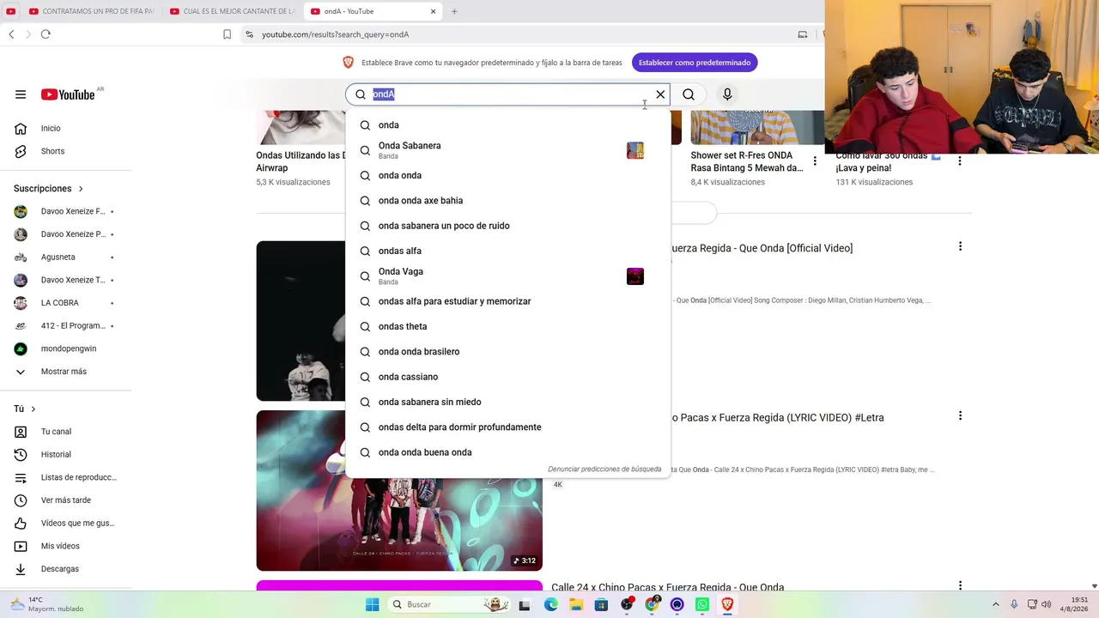This screenshot has width=1099, height=618.
Task: Show hidden system tray icons
Action: click(996, 604)
